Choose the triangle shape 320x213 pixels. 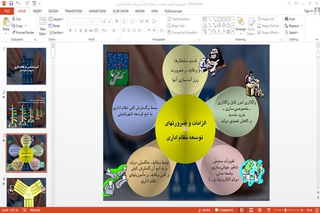click(205, 25)
